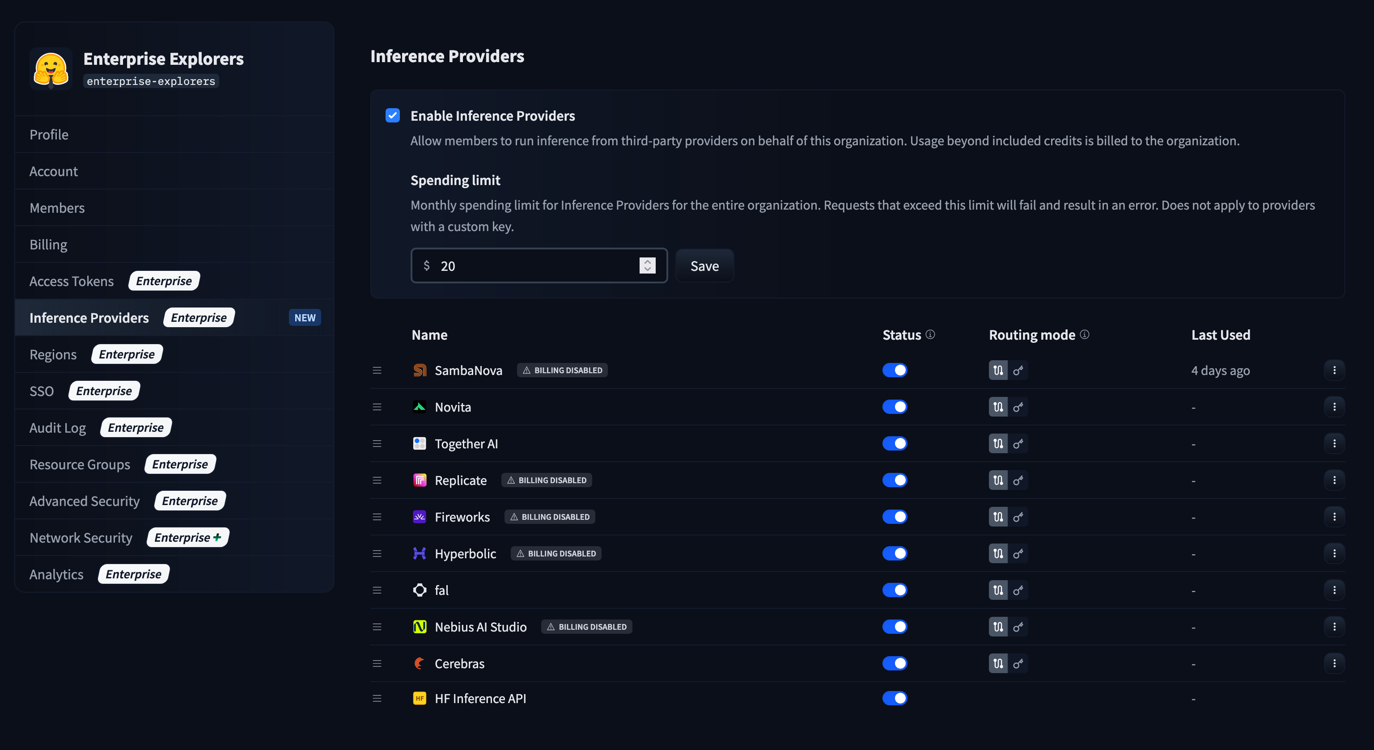Edit the spending limit amount field
The image size is (1374, 750).
point(534,265)
